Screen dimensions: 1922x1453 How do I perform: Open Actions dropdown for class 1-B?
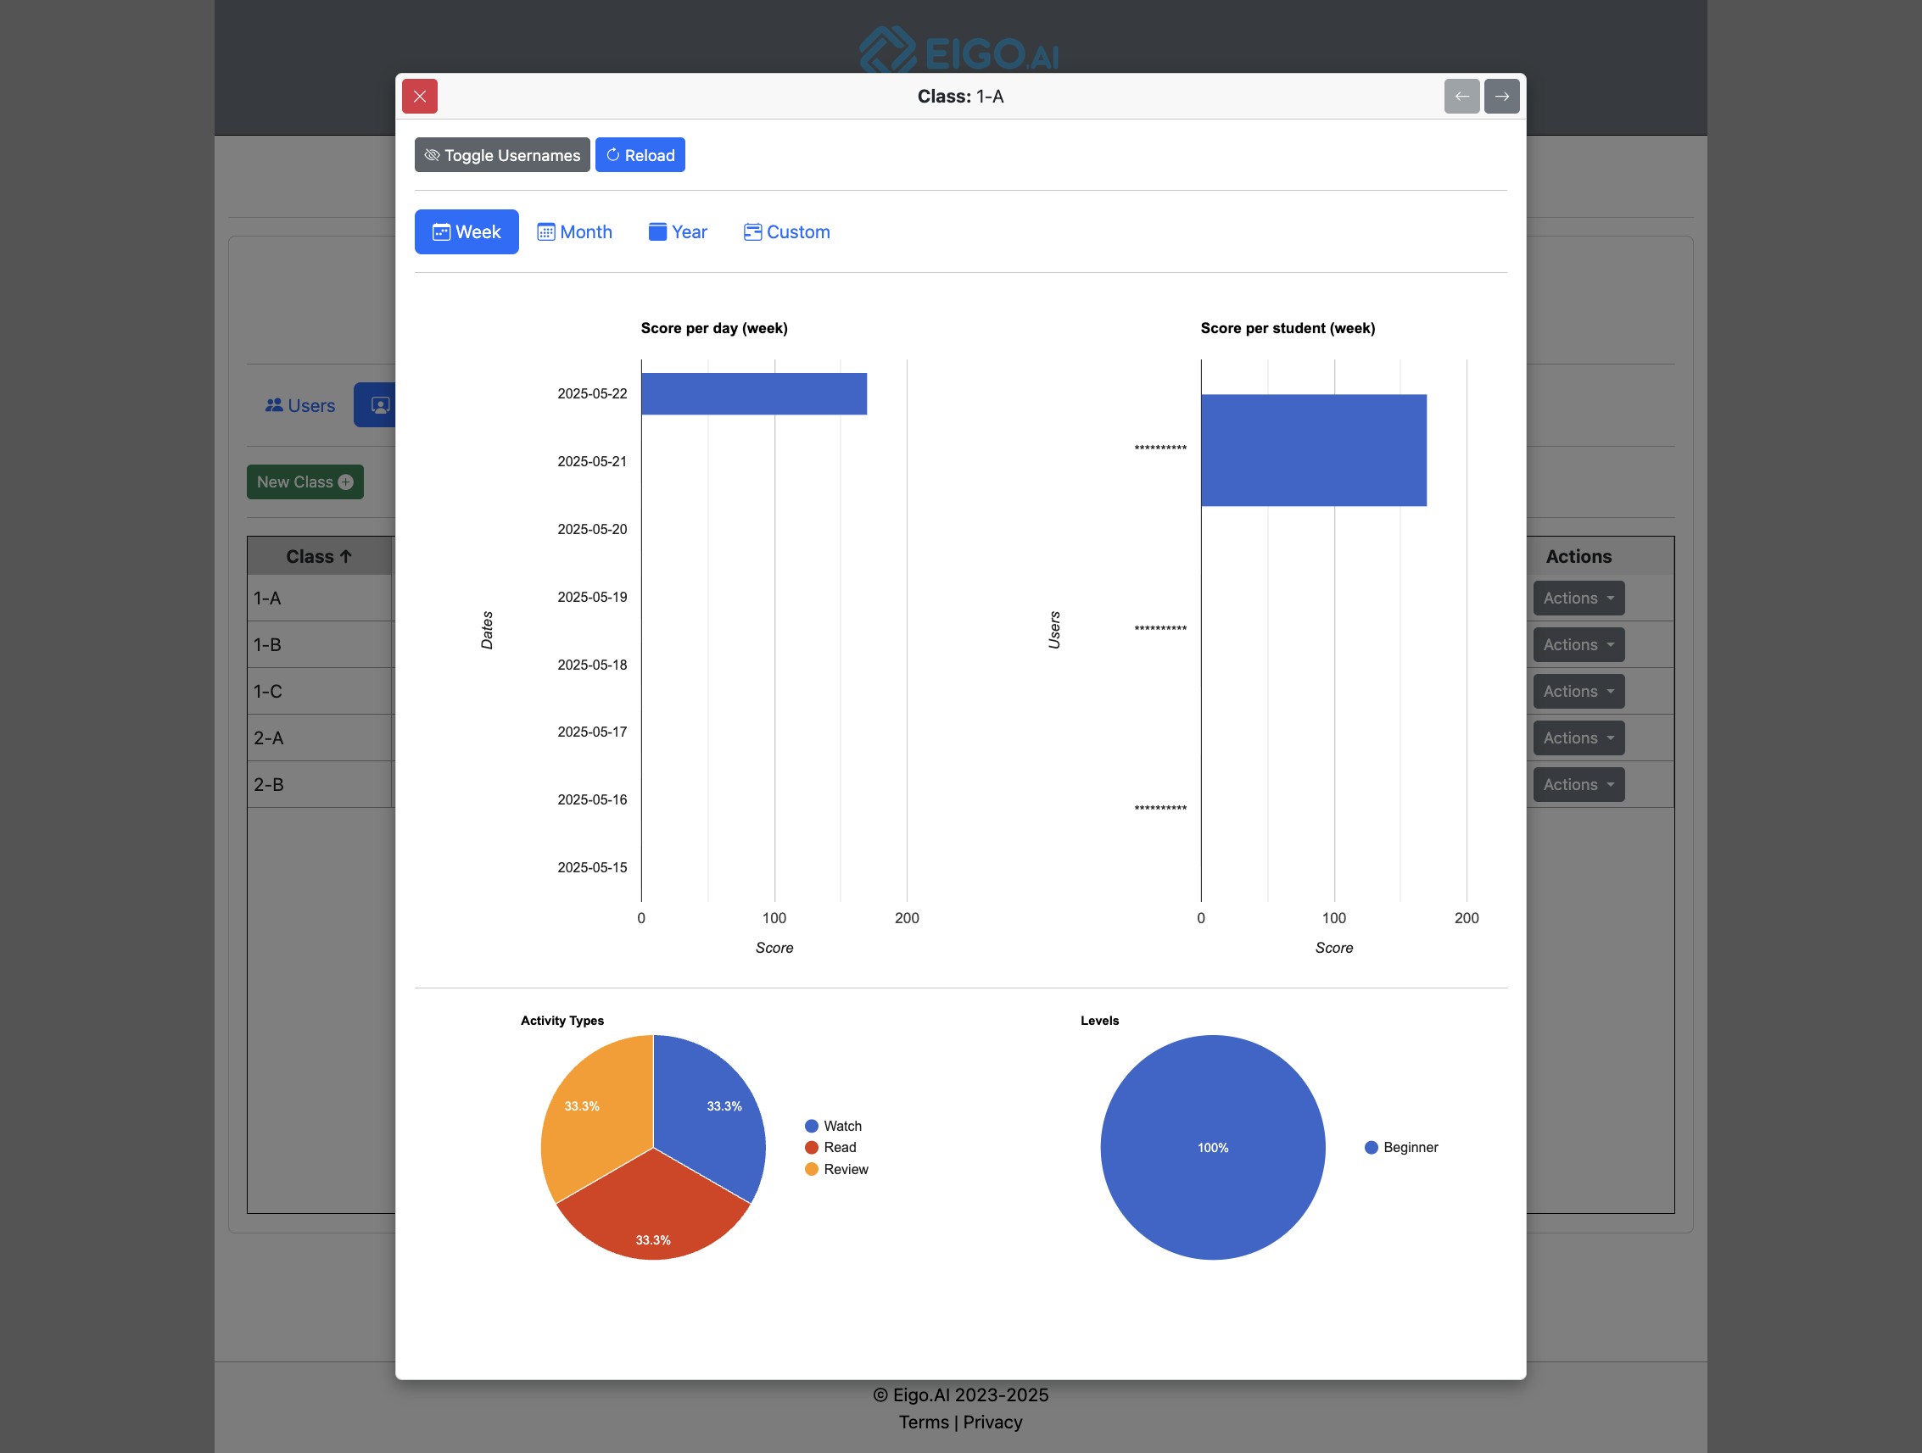[x=1578, y=645]
